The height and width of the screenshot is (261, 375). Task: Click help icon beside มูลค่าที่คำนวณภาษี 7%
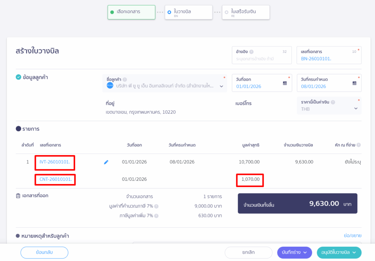(x=156, y=206)
